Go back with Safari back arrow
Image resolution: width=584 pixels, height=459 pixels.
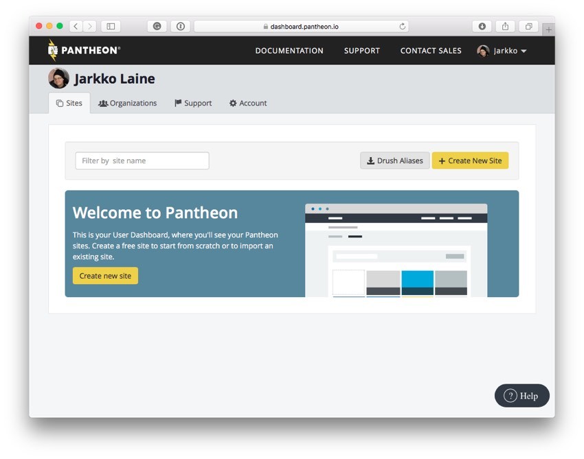tap(76, 26)
